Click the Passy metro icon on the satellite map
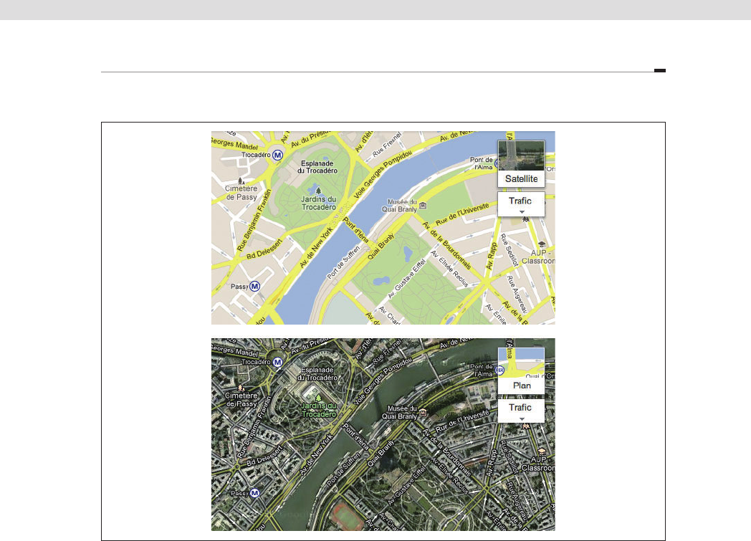Screen dimensions: 751x541 pyautogui.click(x=255, y=493)
